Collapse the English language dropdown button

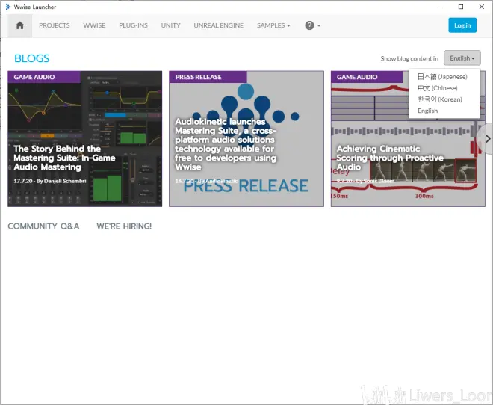[x=462, y=58]
